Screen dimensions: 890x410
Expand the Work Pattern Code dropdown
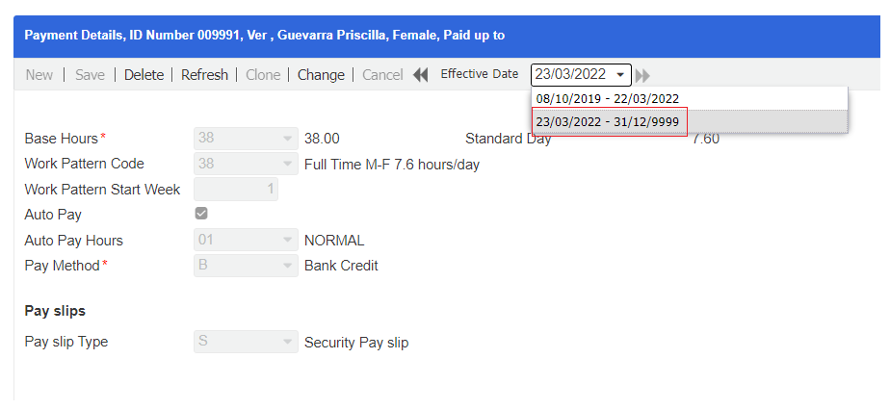[x=287, y=165]
